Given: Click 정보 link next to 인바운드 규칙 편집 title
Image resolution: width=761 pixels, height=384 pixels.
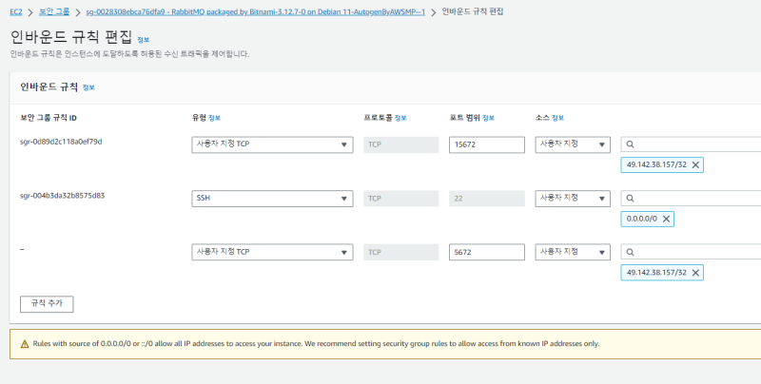Looking at the screenshot, I should tap(144, 40).
